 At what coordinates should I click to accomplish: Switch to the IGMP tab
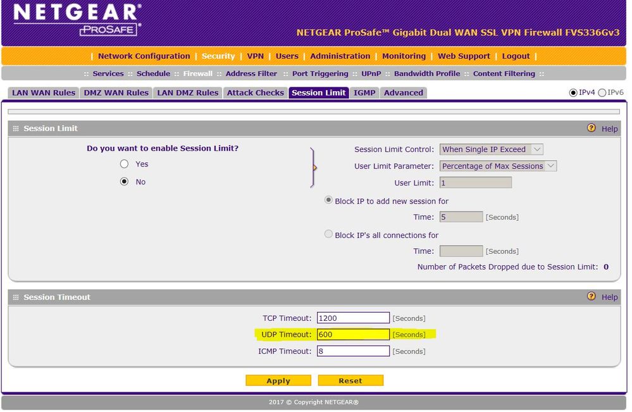364,93
